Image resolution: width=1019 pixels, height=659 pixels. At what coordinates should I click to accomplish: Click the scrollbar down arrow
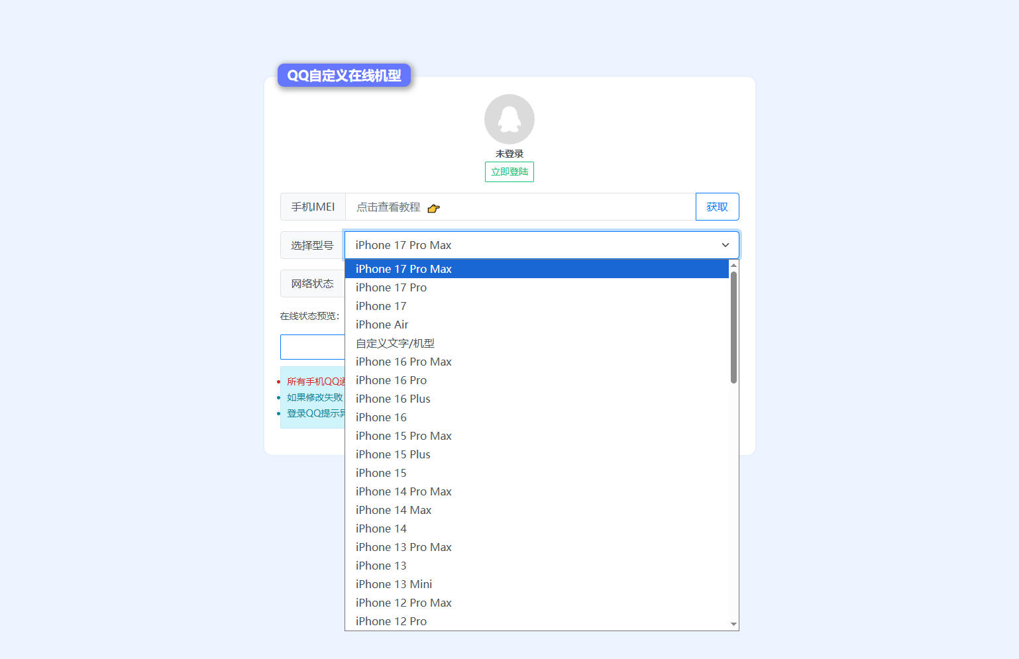coord(733,624)
